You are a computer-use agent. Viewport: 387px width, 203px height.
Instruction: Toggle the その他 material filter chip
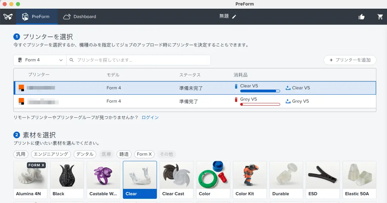coord(166,154)
